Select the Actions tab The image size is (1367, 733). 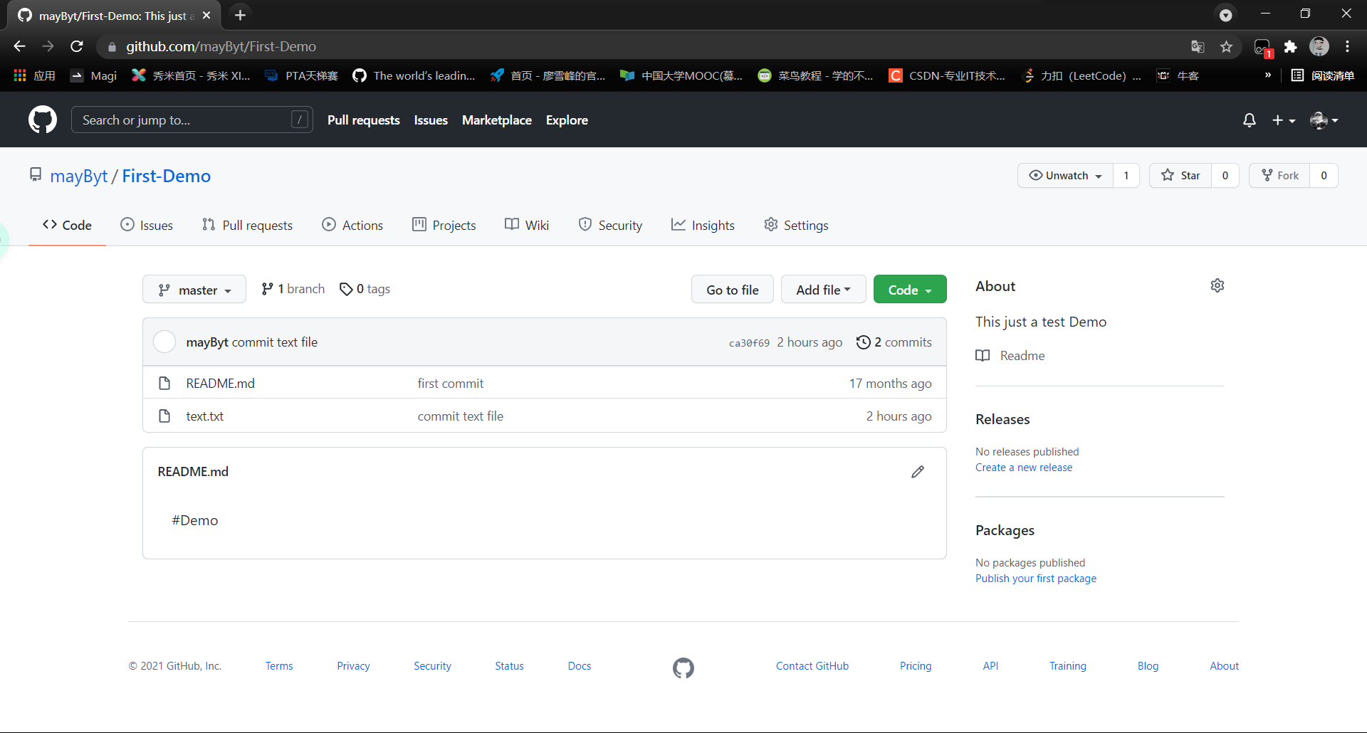[x=352, y=225]
